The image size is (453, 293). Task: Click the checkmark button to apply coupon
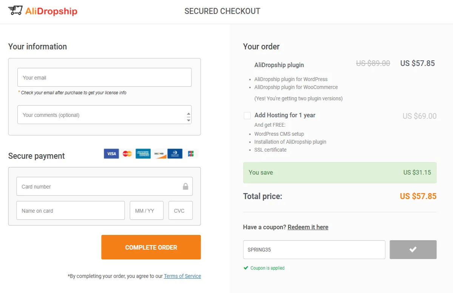pyautogui.click(x=413, y=249)
